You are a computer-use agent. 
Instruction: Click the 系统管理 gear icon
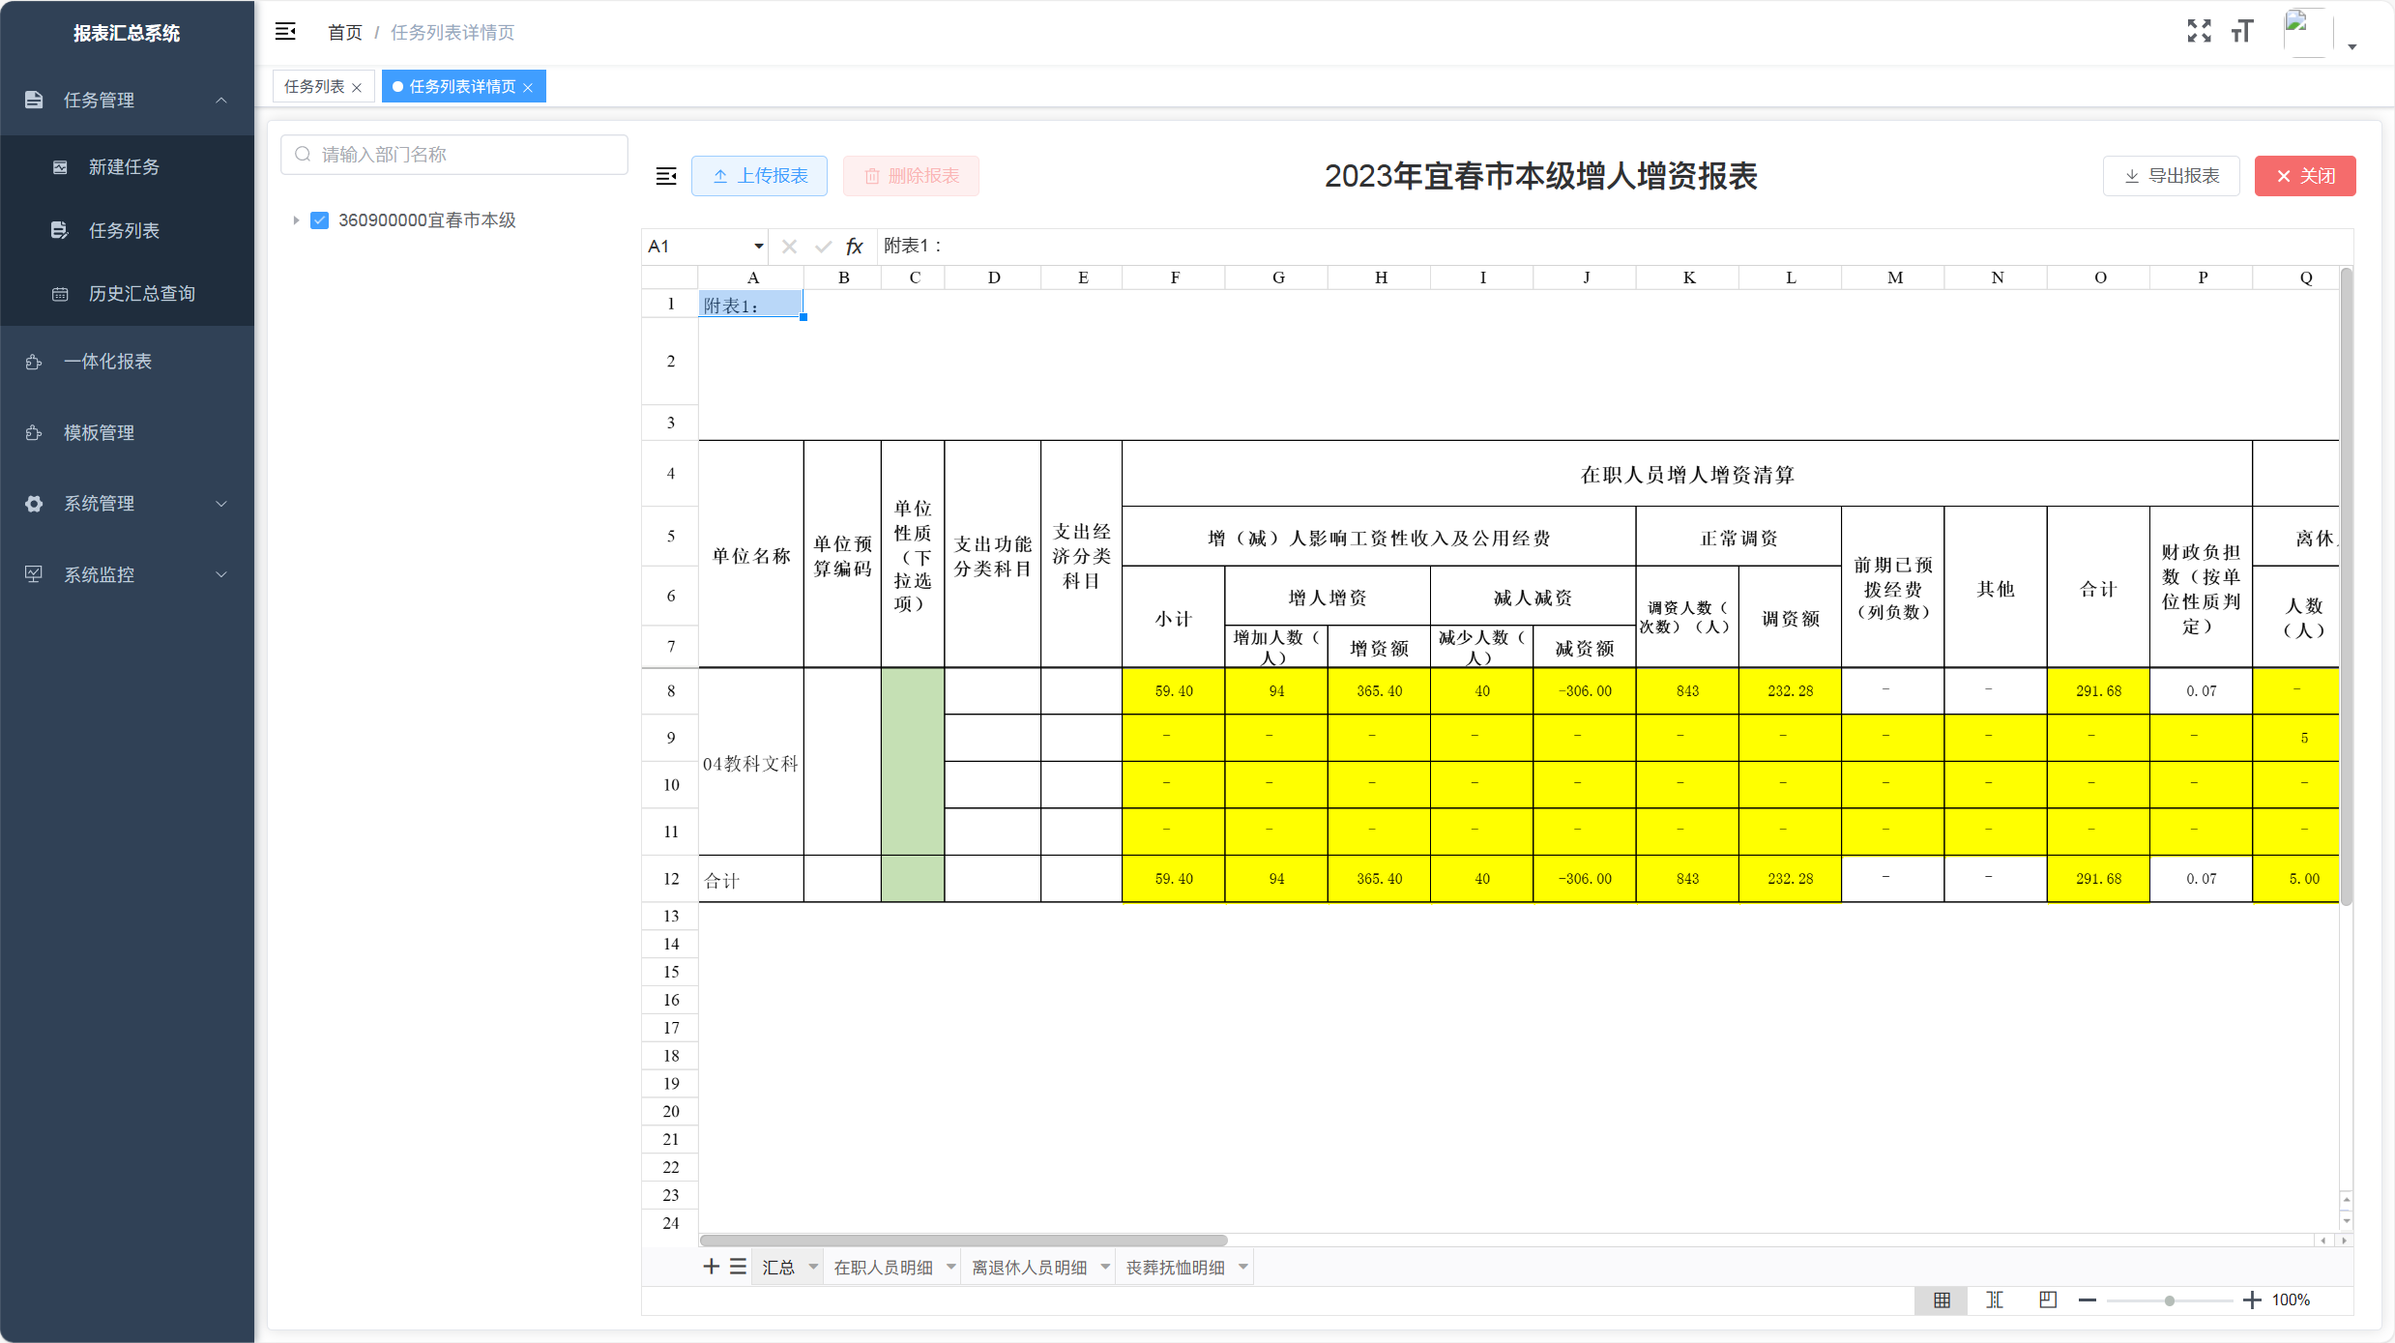[x=34, y=504]
